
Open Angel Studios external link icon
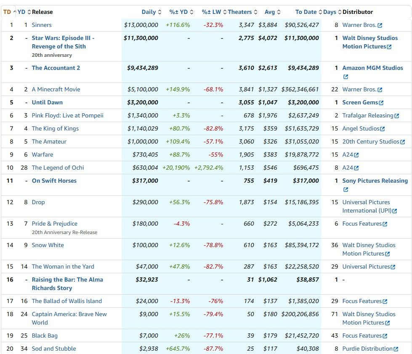(382, 129)
